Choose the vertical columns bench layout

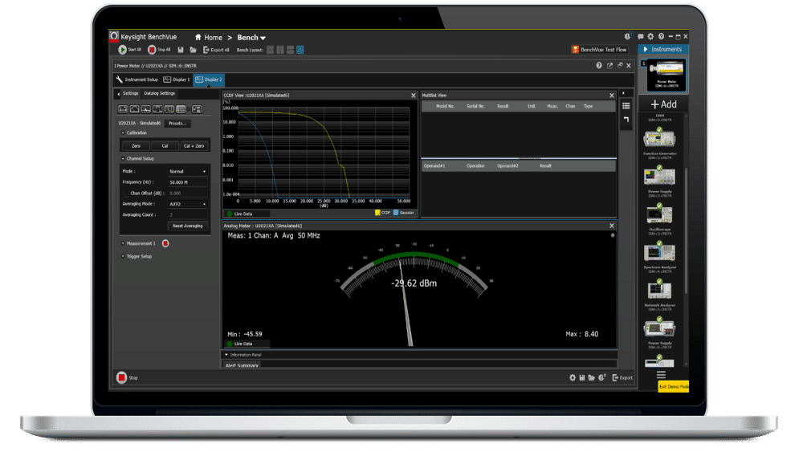[x=280, y=50]
